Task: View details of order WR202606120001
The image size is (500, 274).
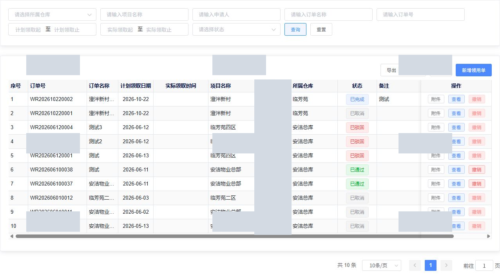Action: point(457,156)
